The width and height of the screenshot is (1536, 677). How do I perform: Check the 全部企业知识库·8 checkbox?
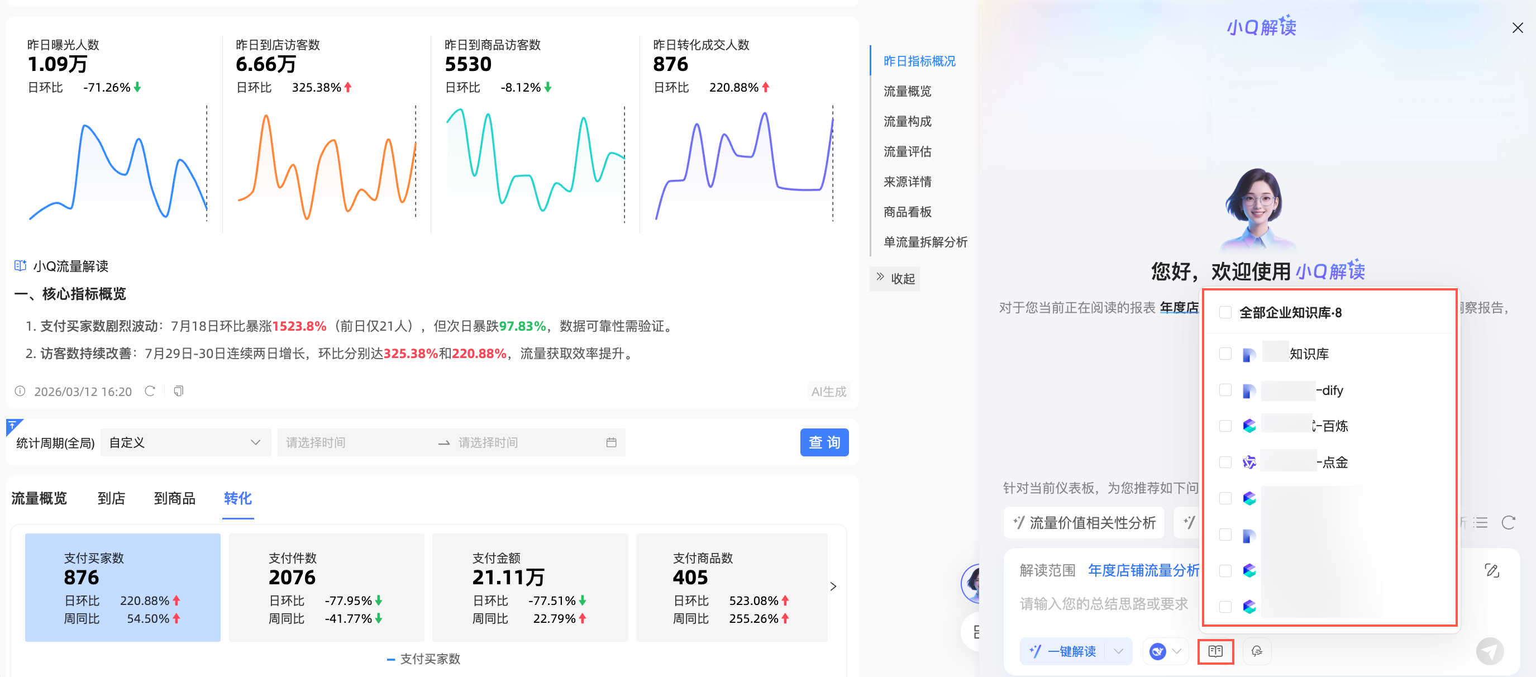1225,313
